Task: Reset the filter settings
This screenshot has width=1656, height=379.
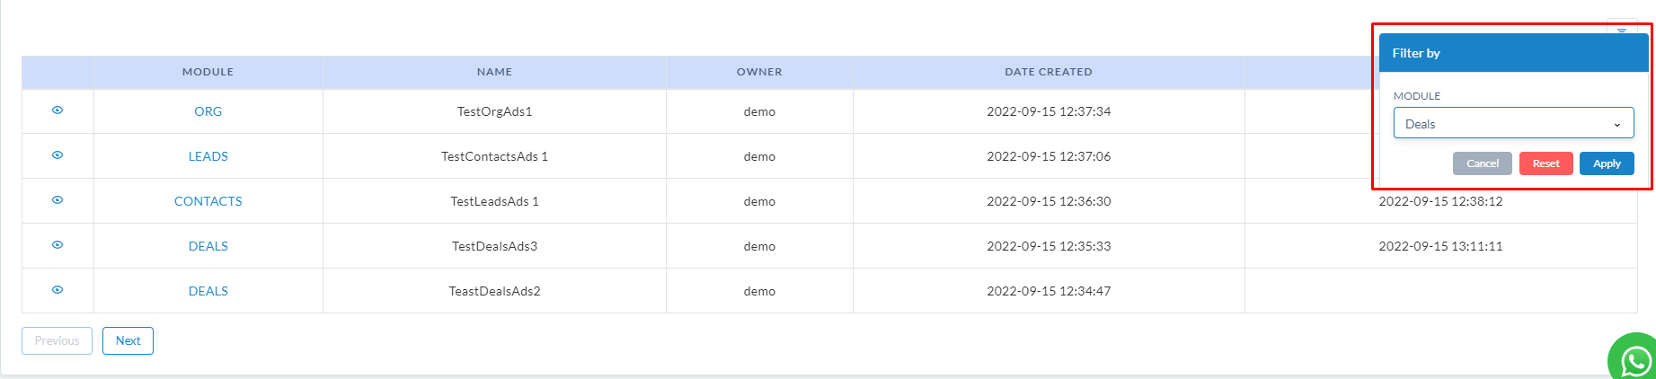Action: [x=1545, y=163]
